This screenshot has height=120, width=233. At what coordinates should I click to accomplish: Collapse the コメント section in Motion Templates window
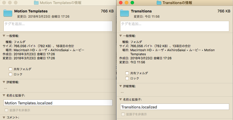[4, 118]
